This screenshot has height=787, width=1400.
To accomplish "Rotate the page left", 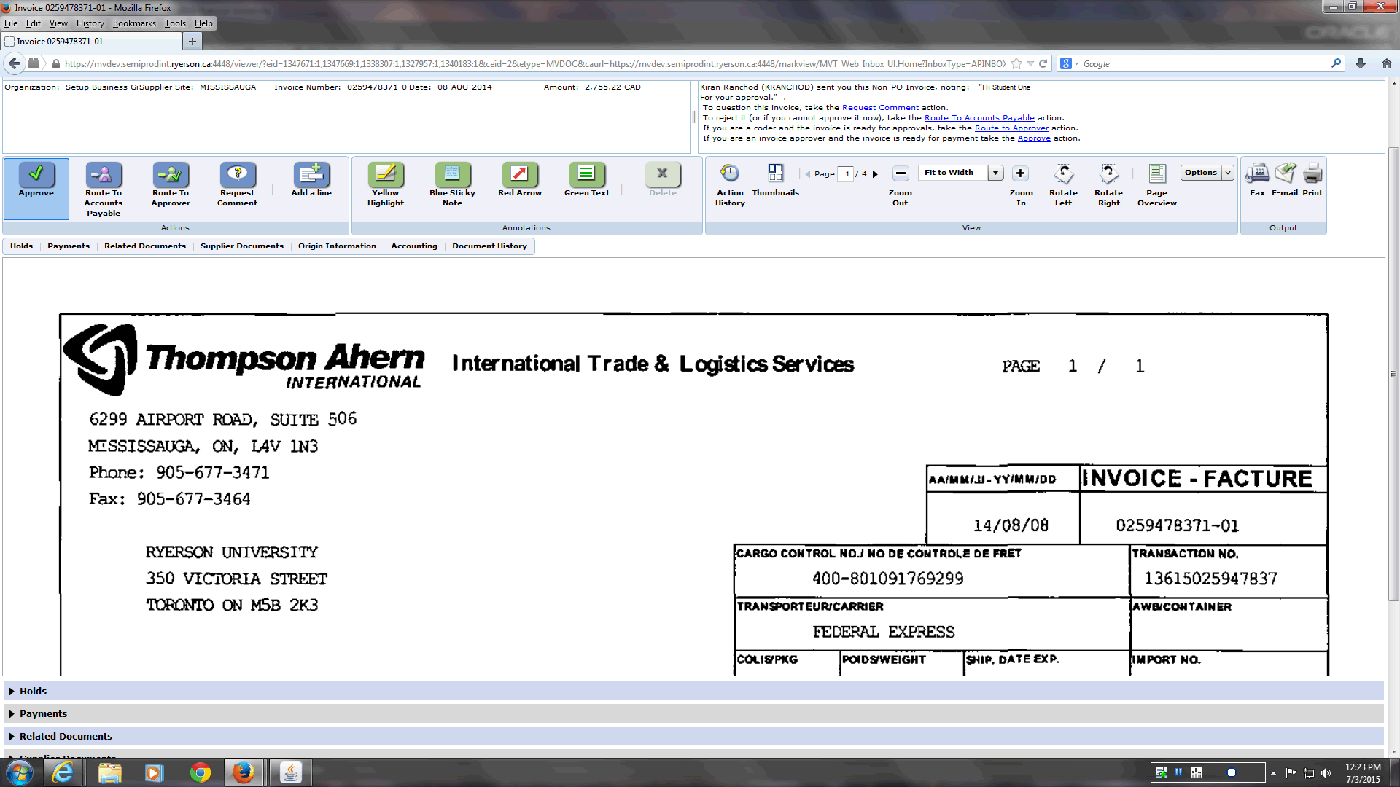I will tap(1063, 175).
